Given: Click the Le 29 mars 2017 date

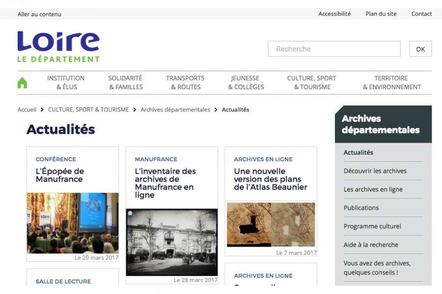Looking at the screenshot, I should click(96, 258).
